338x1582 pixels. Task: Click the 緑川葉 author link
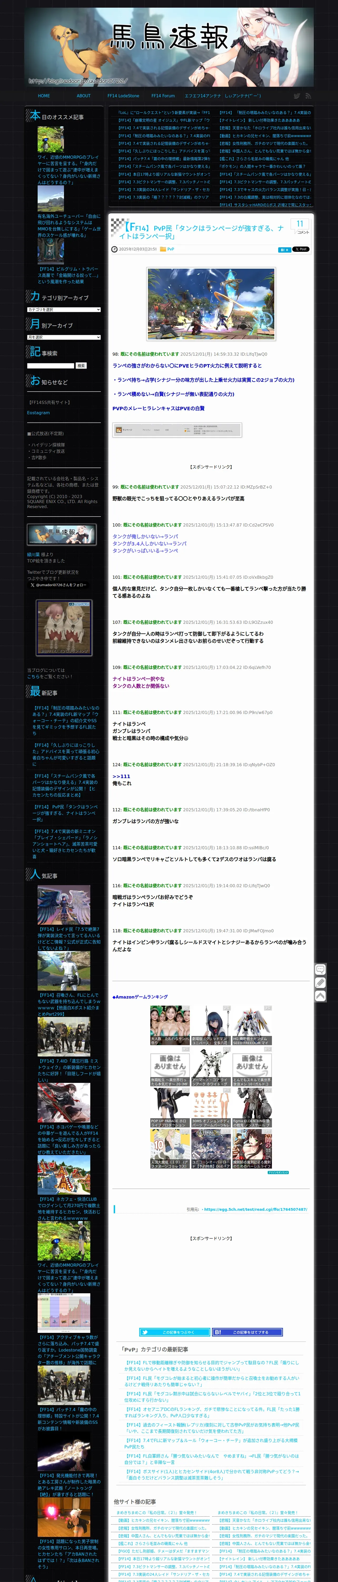point(33,554)
